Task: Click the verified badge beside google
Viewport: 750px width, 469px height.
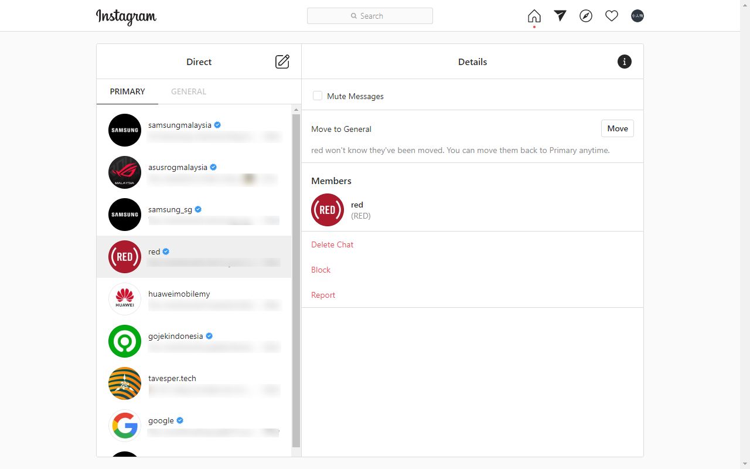Action: [180, 420]
